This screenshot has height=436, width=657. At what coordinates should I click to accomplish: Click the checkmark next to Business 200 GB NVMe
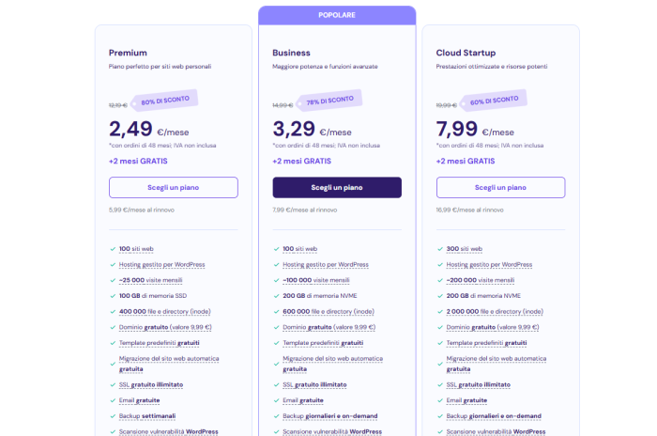point(276,295)
